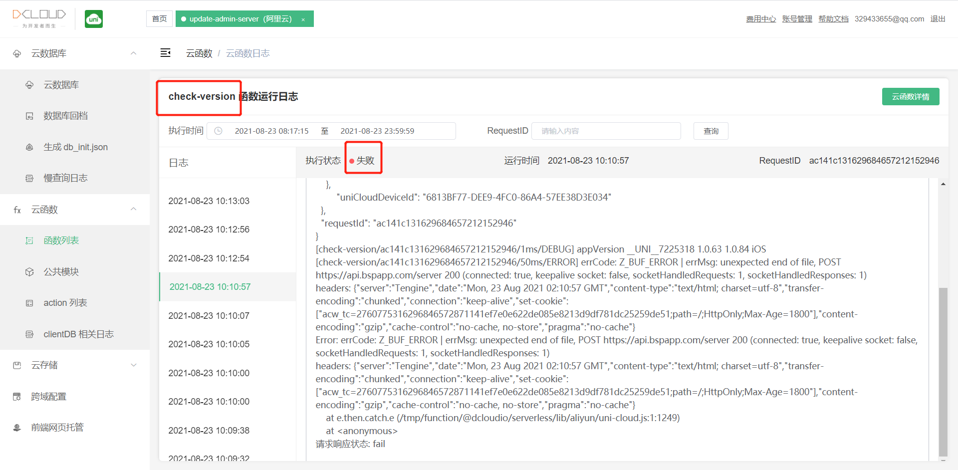Screen dimensions: 958x470
Task: Click the RequestID input field
Action: click(x=606, y=131)
